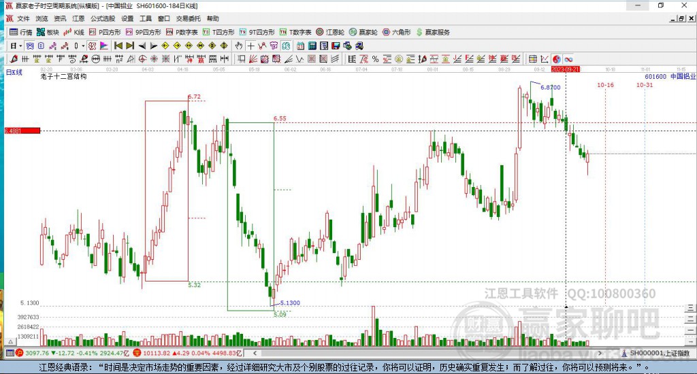Open the 交易委托 menu
This screenshot has height=374, width=697.
(188, 18)
